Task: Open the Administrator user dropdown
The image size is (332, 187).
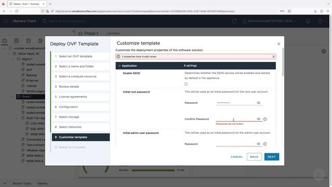Action: click(x=270, y=21)
